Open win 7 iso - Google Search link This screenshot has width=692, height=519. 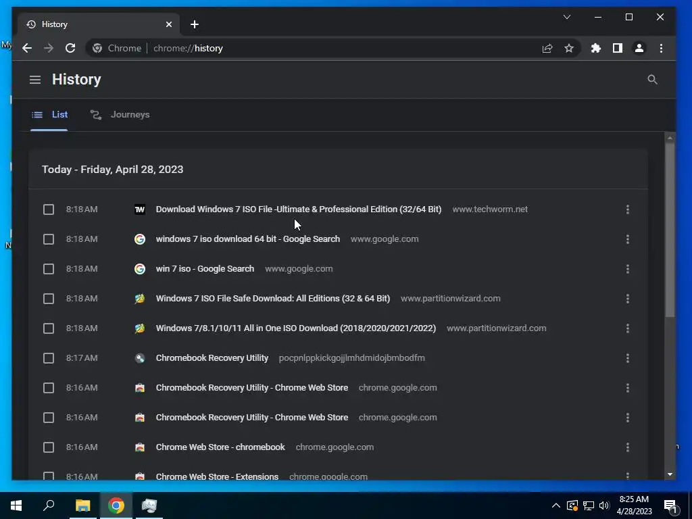point(205,269)
